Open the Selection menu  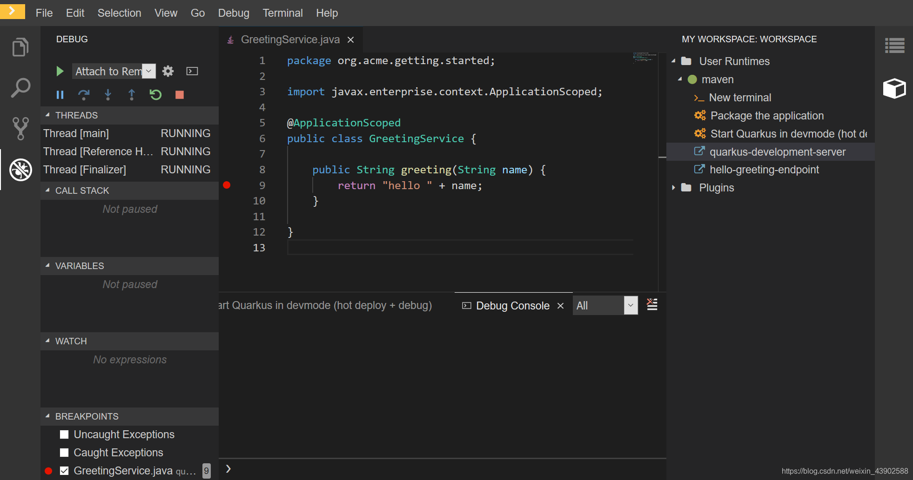pos(119,13)
